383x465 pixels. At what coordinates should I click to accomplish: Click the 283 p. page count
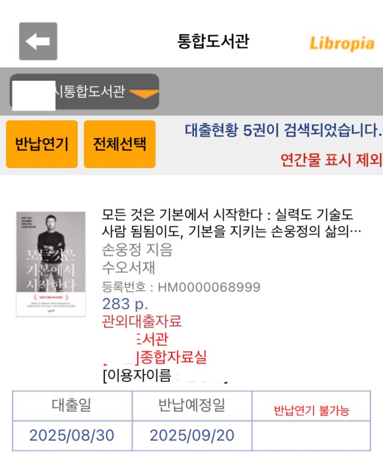point(125,304)
